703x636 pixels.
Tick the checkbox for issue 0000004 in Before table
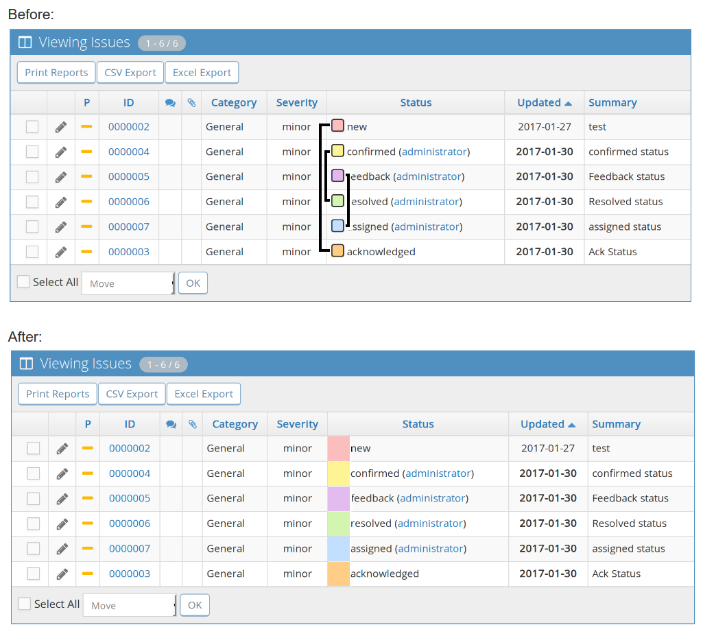[32, 152]
